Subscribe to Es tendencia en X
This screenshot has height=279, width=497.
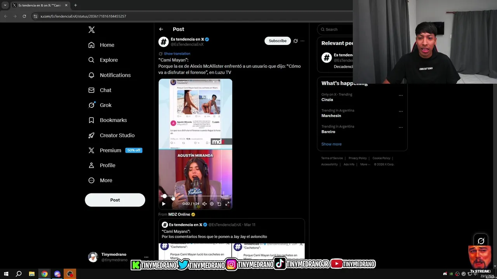[278, 41]
